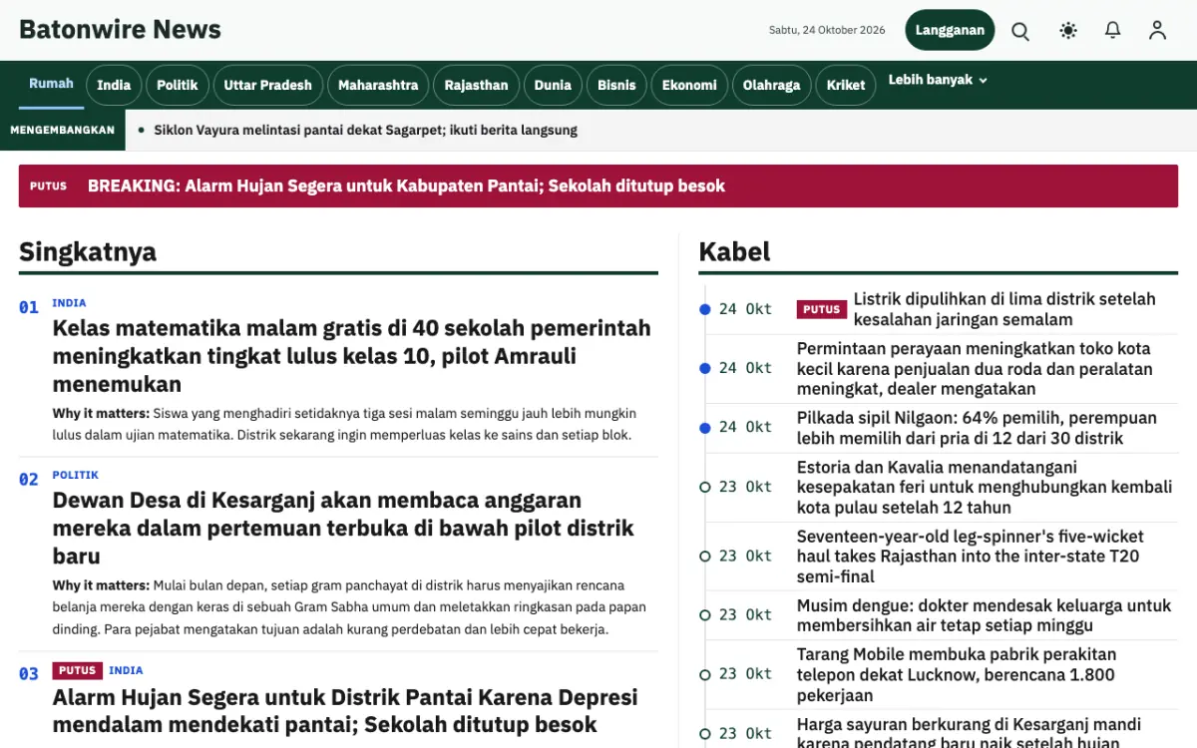Click POLITIK category label above story 02
The height and width of the screenshot is (748, 1197).
76,475
